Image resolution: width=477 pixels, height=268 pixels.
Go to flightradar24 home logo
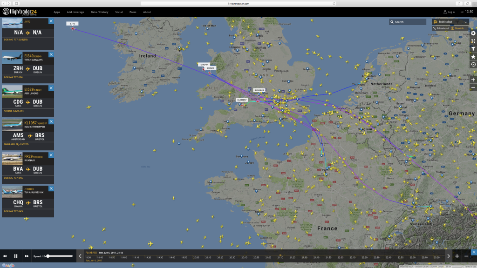click(x=20, y=12)
